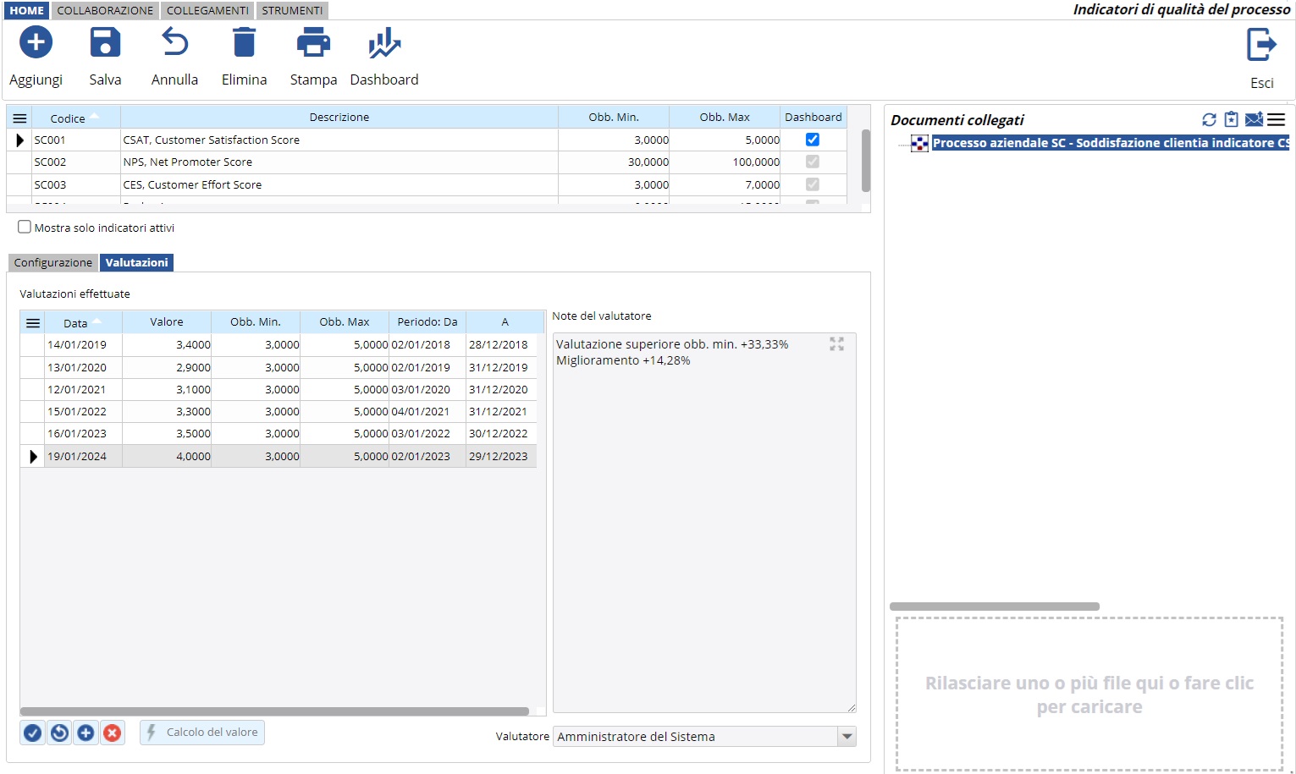Click the evaluations grid horizontal scrollbar
Image resolution: width=1296 pixels, height=774 pixels.
tap(274, 711)
